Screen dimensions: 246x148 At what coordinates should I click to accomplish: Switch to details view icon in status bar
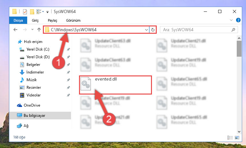[x=230, y=137]
